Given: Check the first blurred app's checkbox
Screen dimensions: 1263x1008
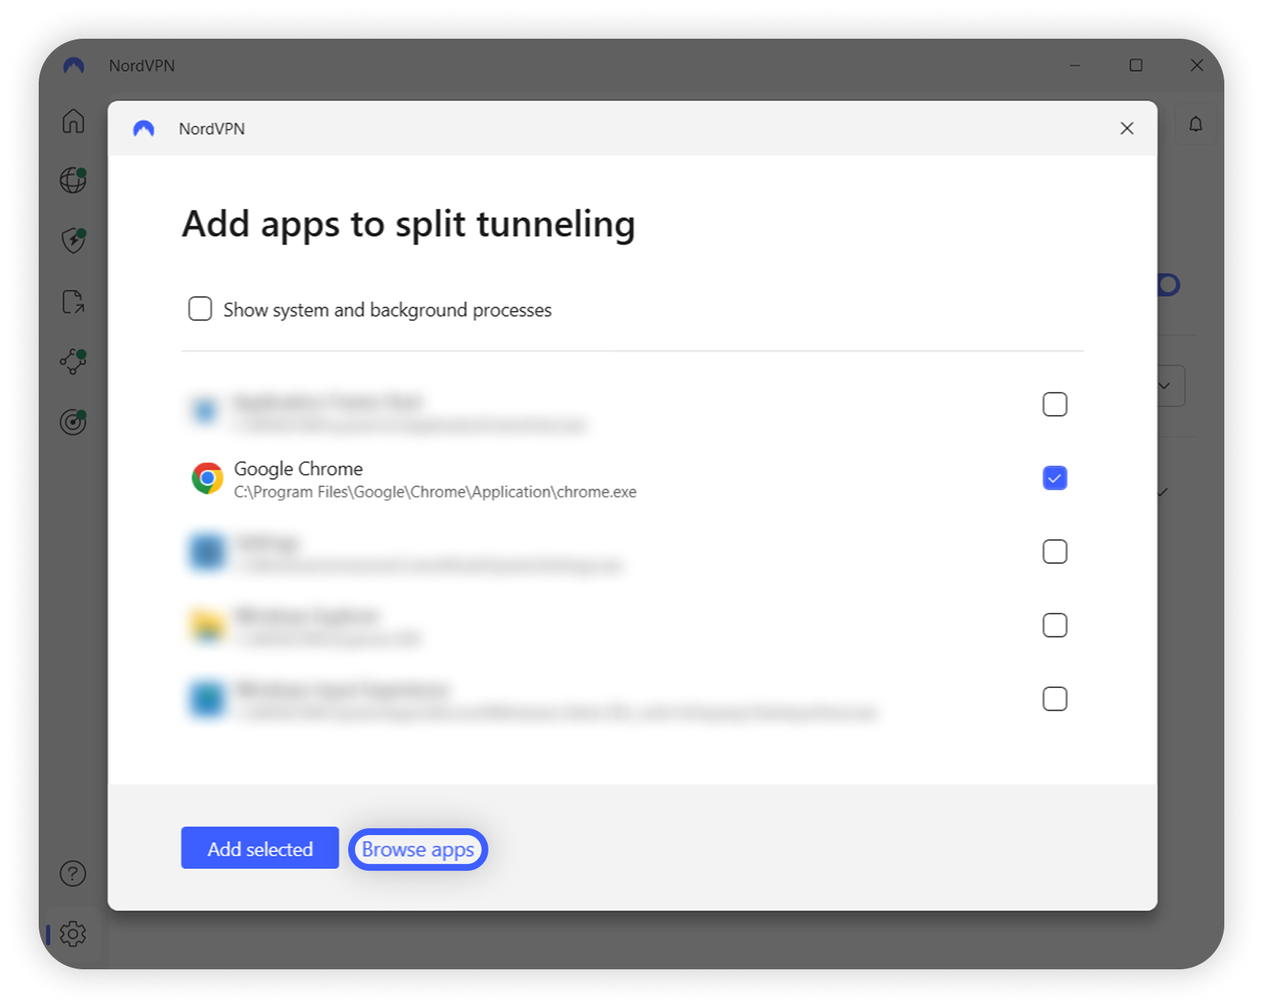Looking at the screenshot, I should pos(1054,404).
